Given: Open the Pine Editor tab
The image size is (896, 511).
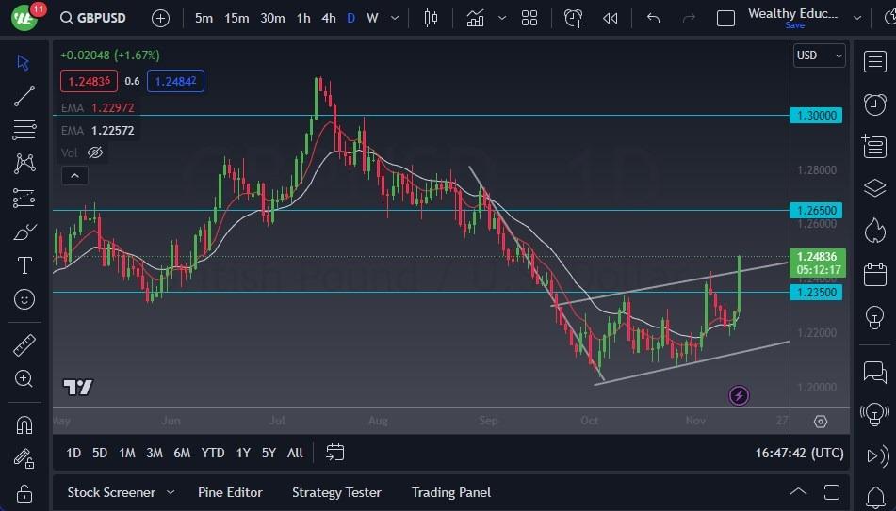Looking at the screenshot, I should pyautogui.click(x=230, y=492).
